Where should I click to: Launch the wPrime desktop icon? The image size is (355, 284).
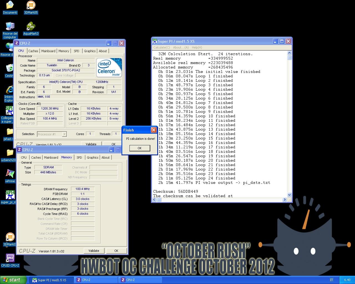coord(10,176)
